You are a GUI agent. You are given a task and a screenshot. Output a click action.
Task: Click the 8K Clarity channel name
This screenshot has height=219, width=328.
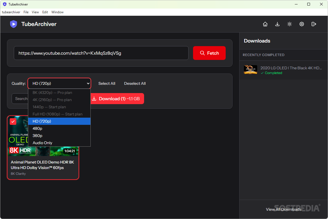pos(18,174)
